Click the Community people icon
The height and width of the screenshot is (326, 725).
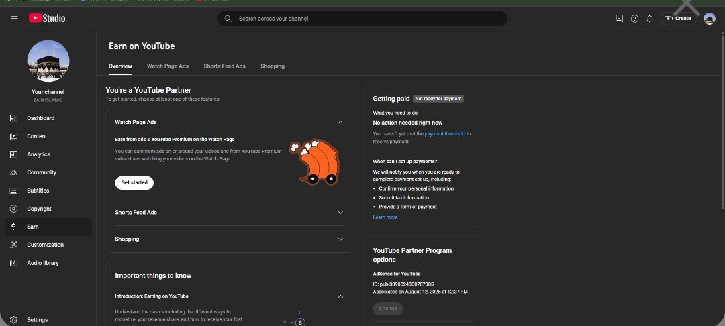tap(13, 172)
